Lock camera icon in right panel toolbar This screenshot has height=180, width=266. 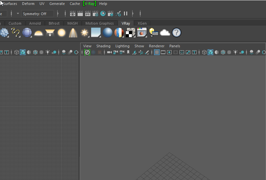(115, 52)
